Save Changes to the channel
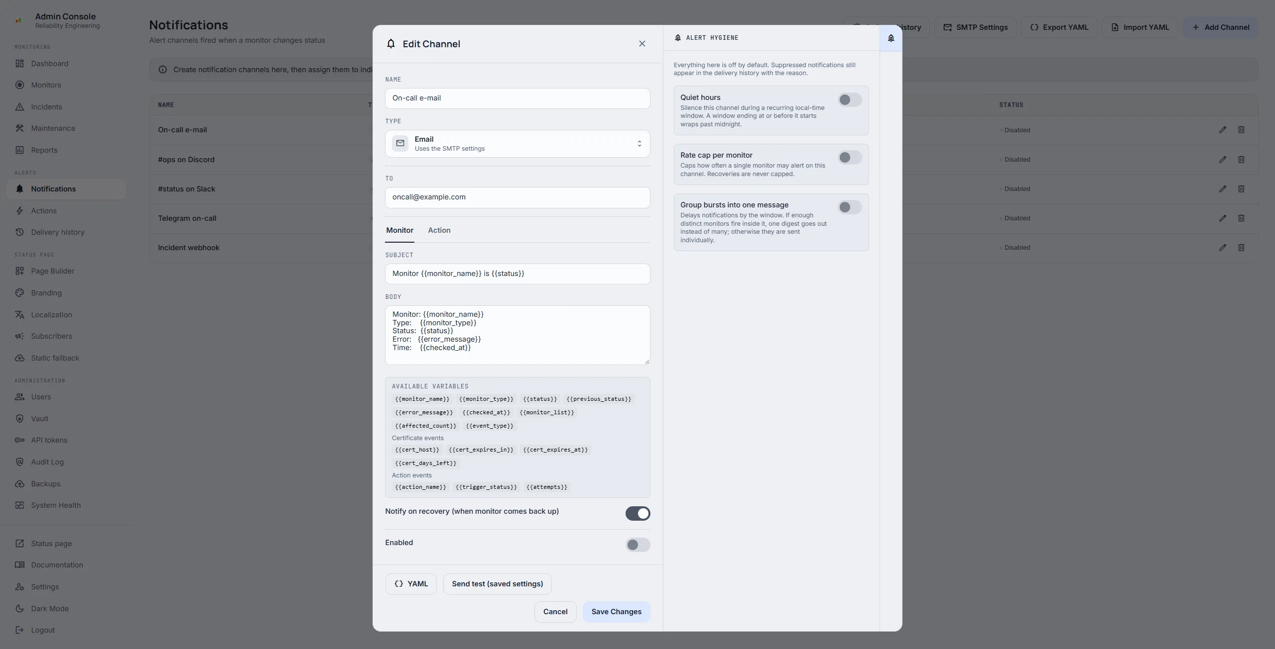1275x649 pixels. 616,612
